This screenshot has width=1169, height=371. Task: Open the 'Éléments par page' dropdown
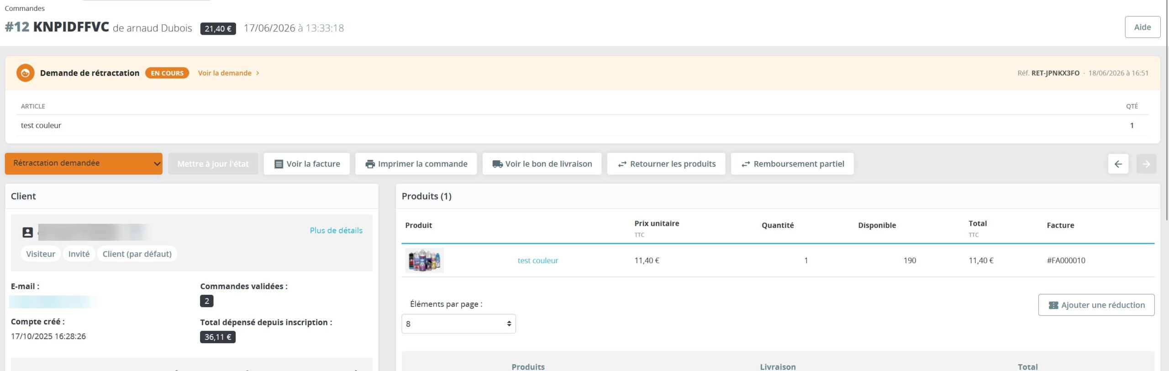pos(458,323)
